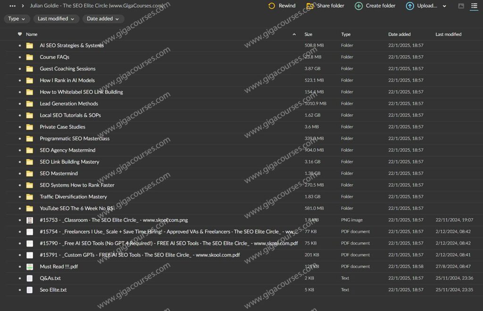Viewport: 483px width, 311px height.
Task: Click the #15753 Classroom PNG image file icon
Action: pyautogui.click(x=30, y=220)
